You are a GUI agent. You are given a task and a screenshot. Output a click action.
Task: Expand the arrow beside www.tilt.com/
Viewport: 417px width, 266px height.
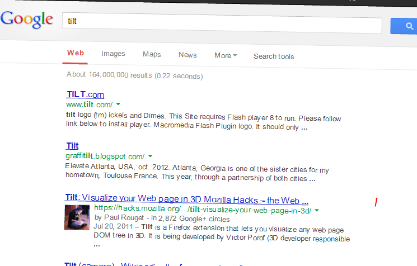[x=119, y=104]
